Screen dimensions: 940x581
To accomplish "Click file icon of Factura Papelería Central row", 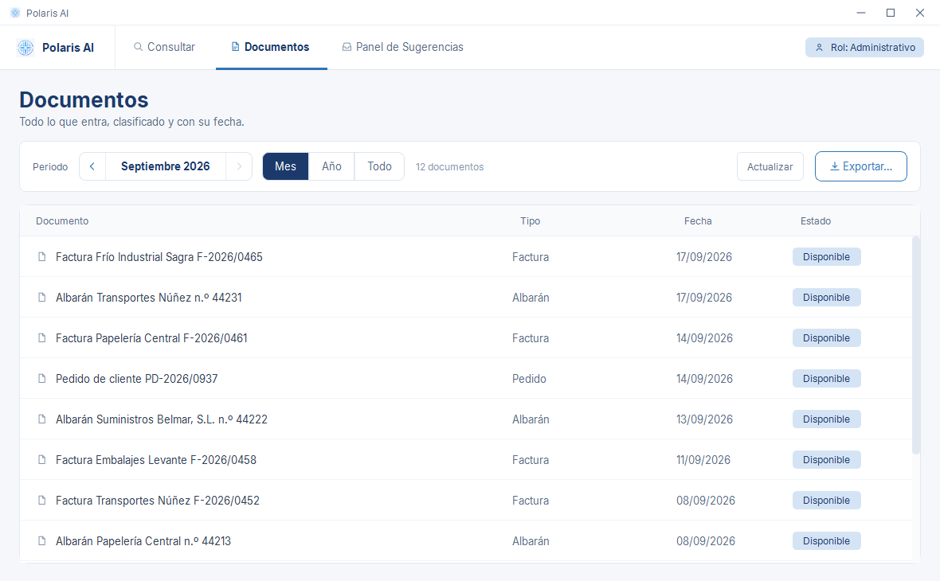I will [x=42, y=337].
